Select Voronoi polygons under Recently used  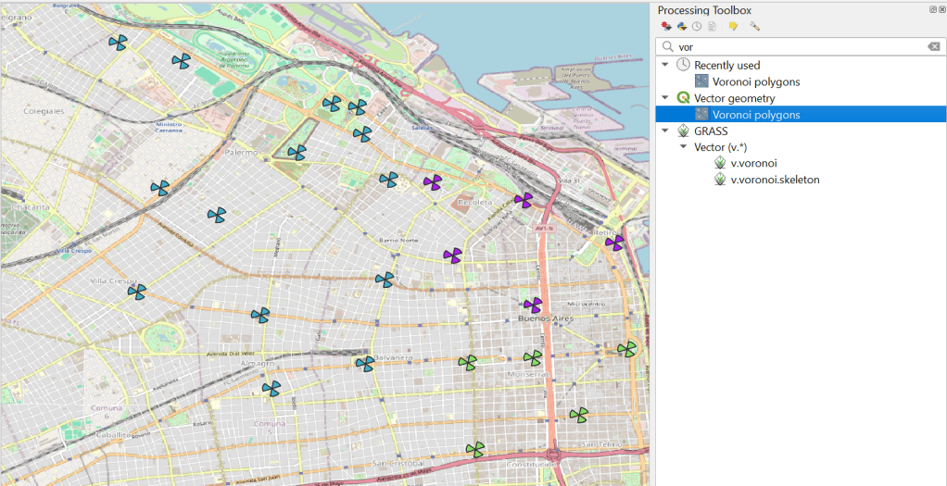pos(755,81)
